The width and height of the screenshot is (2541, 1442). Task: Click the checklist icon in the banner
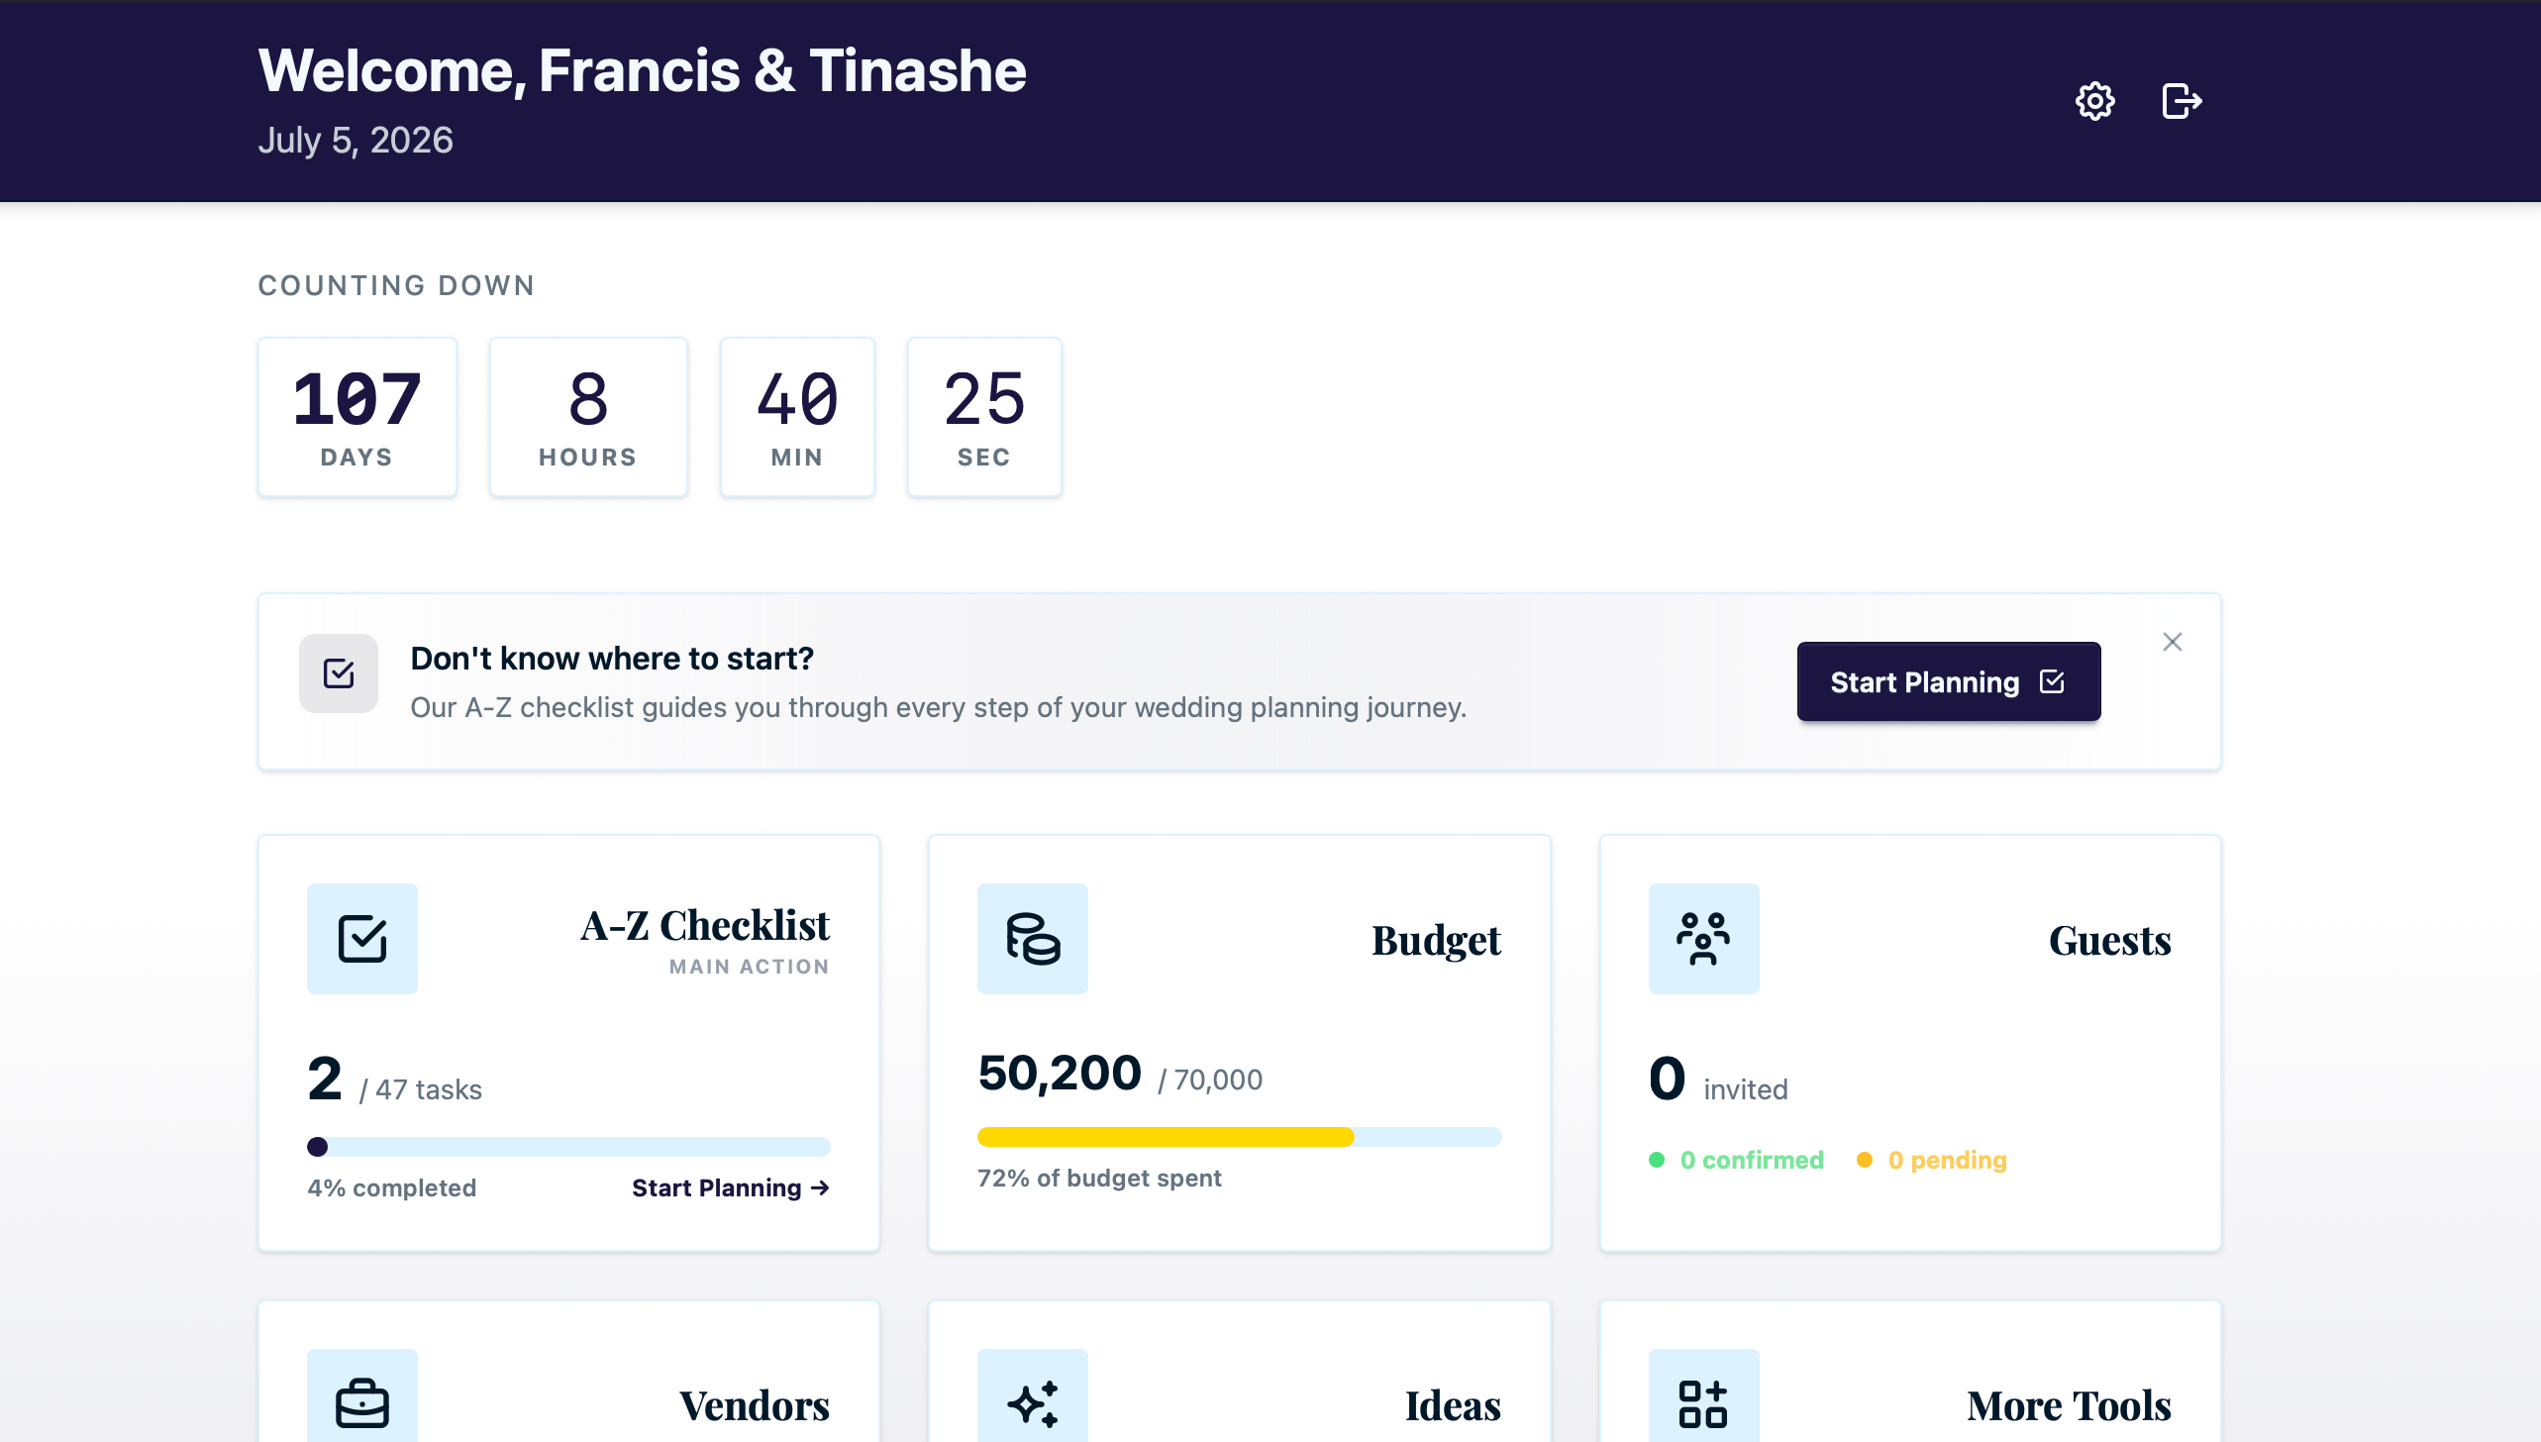(x=339, y=673)
